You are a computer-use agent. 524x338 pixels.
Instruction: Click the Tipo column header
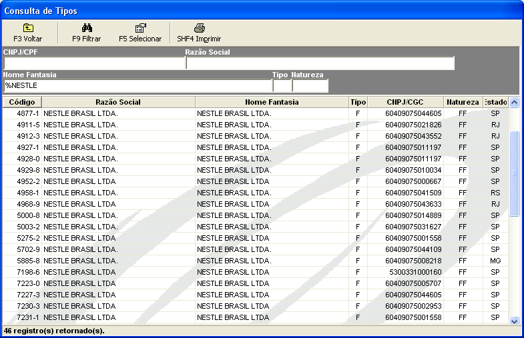358,102
